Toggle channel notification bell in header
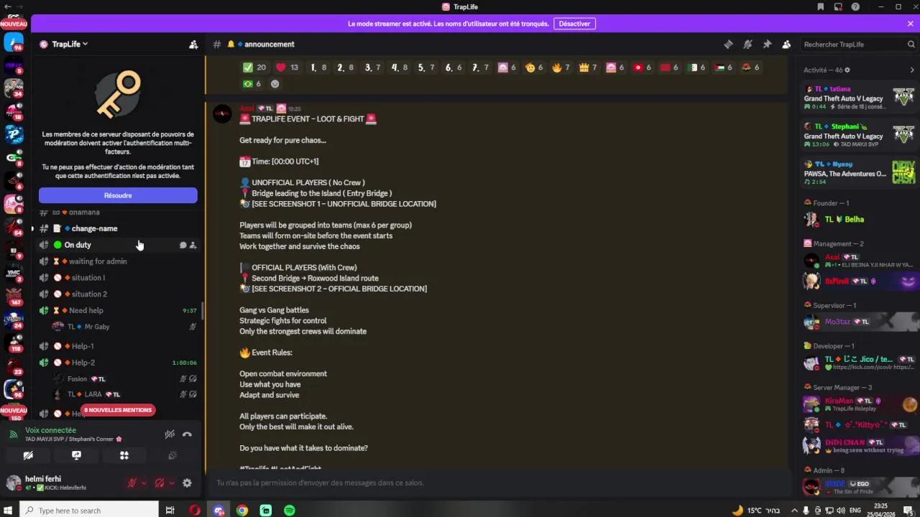 pyautogui.click(x=747, y=45)
